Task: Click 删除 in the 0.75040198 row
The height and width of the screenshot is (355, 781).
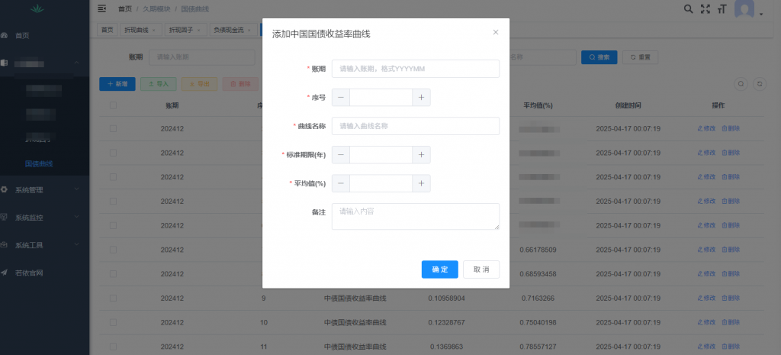Action: point(731,323)
